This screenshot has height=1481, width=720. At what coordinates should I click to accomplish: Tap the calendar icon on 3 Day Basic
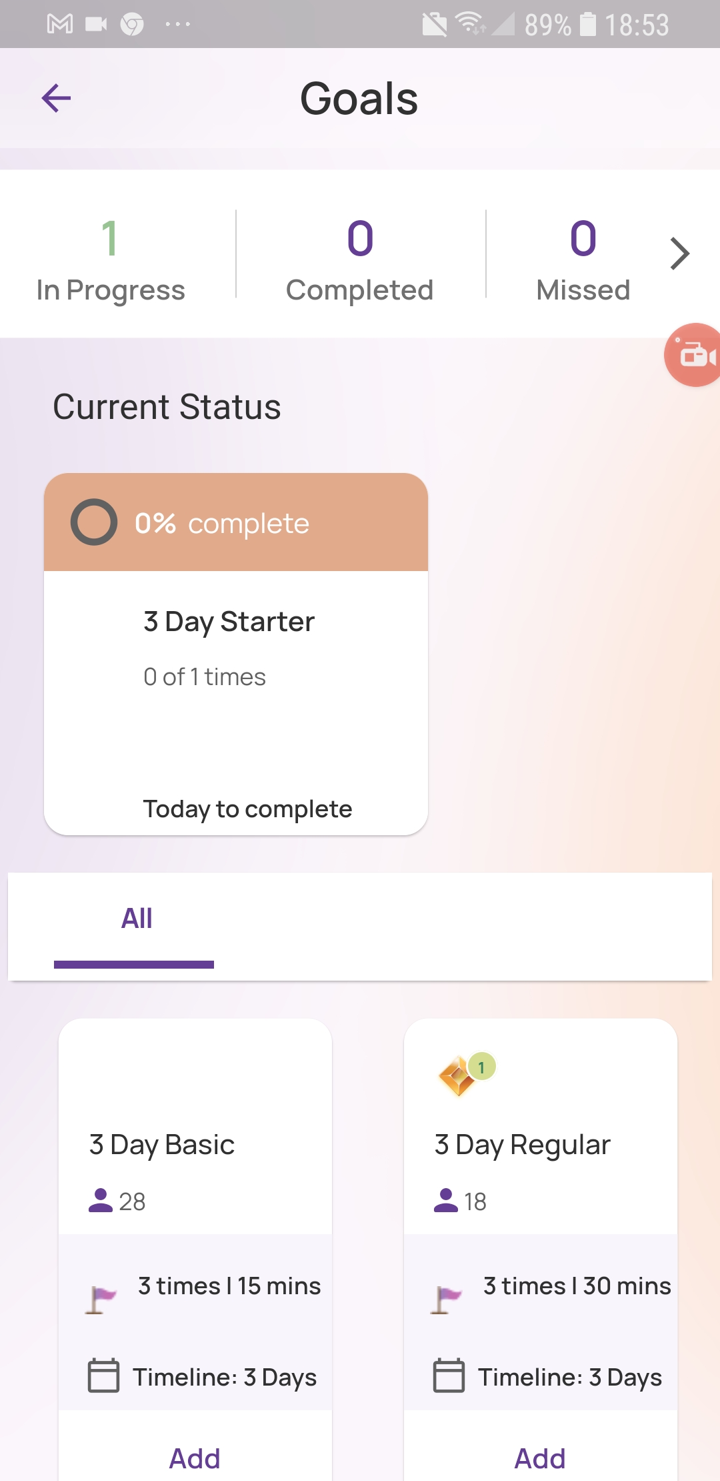click(103, 1376)
